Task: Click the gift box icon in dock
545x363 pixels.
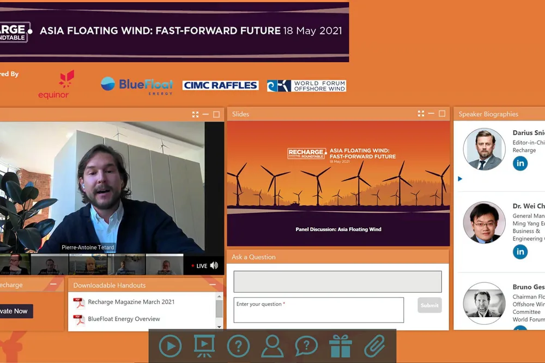Action: point(341,346)
